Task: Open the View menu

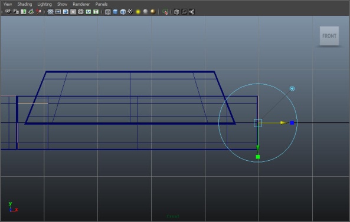Action: [8, 4]
